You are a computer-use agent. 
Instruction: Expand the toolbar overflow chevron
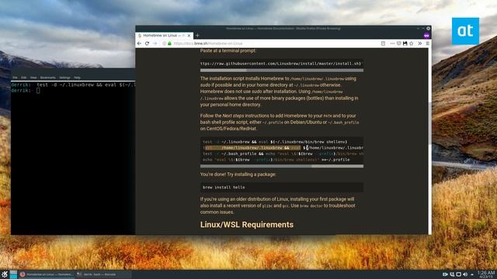pos(420,43)
